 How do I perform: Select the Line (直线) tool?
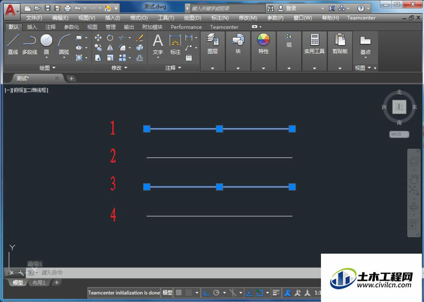click(13, 44)
